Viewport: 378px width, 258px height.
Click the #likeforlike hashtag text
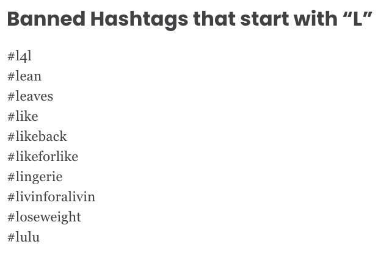[43, 156]
